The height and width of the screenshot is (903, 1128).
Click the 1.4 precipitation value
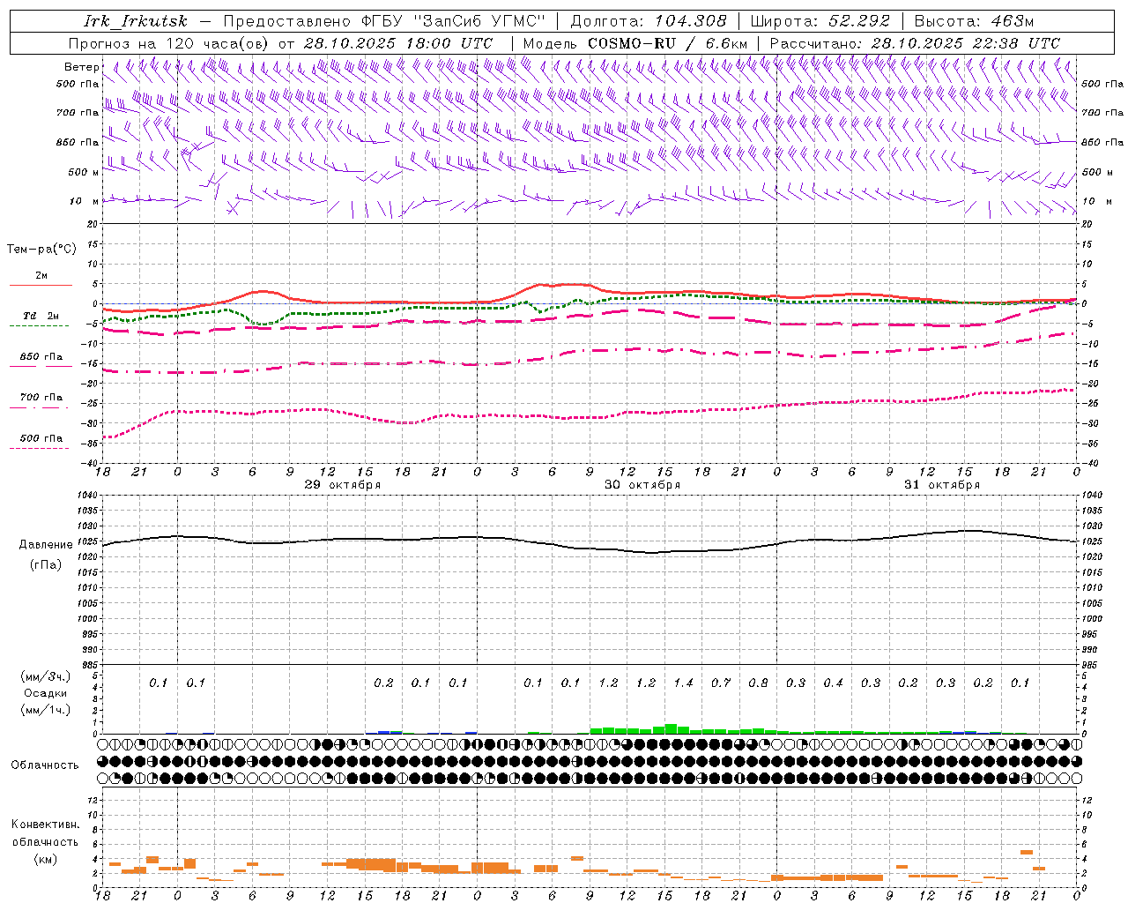684,683
